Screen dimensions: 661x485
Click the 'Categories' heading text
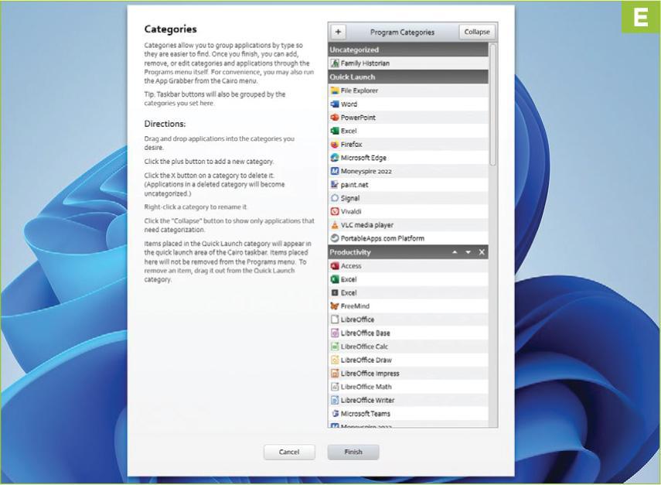click(170, 29)
